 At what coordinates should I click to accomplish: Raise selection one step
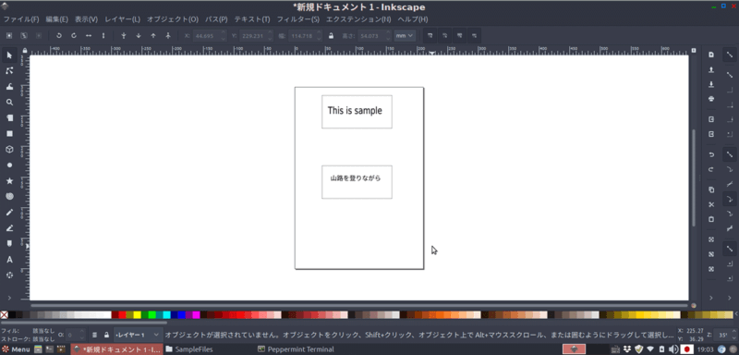tap(153, 35)
